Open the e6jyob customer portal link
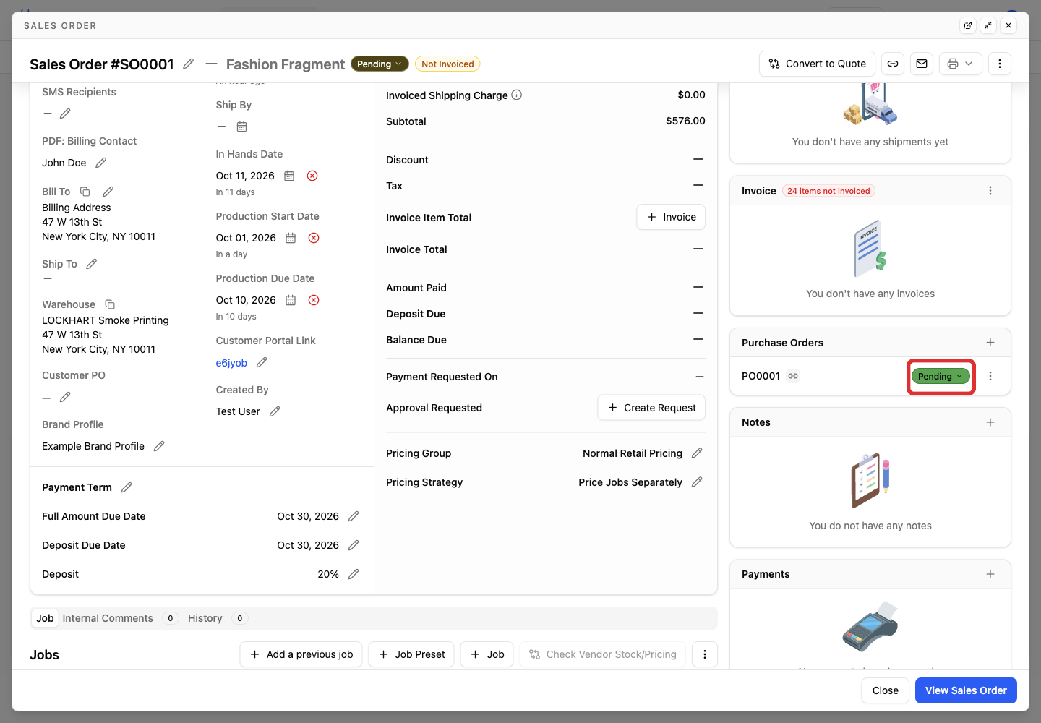 coord(231,363)
